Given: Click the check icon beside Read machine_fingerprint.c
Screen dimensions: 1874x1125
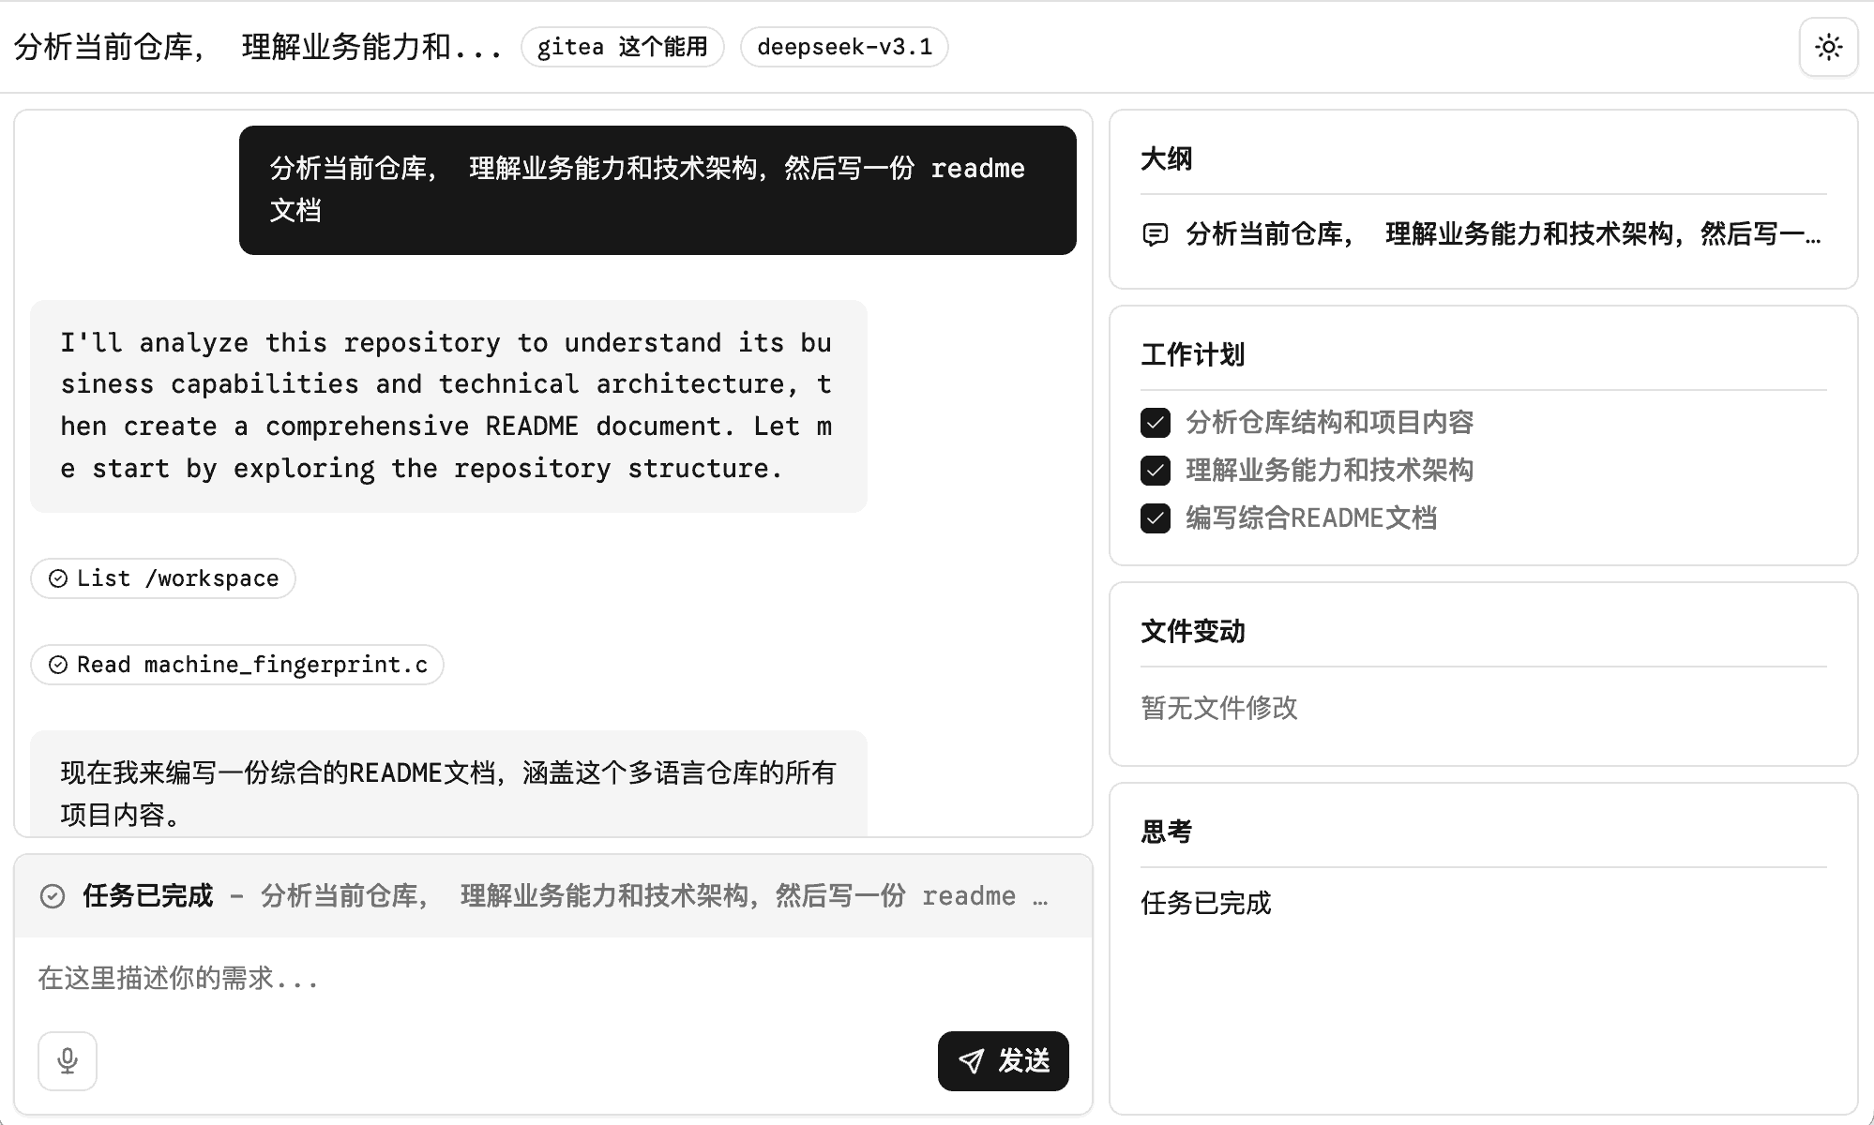Looking at the screenshot, I should tap(58, 665).
